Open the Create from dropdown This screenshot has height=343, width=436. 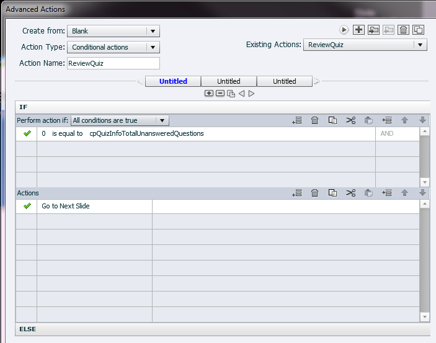(113, 31)
